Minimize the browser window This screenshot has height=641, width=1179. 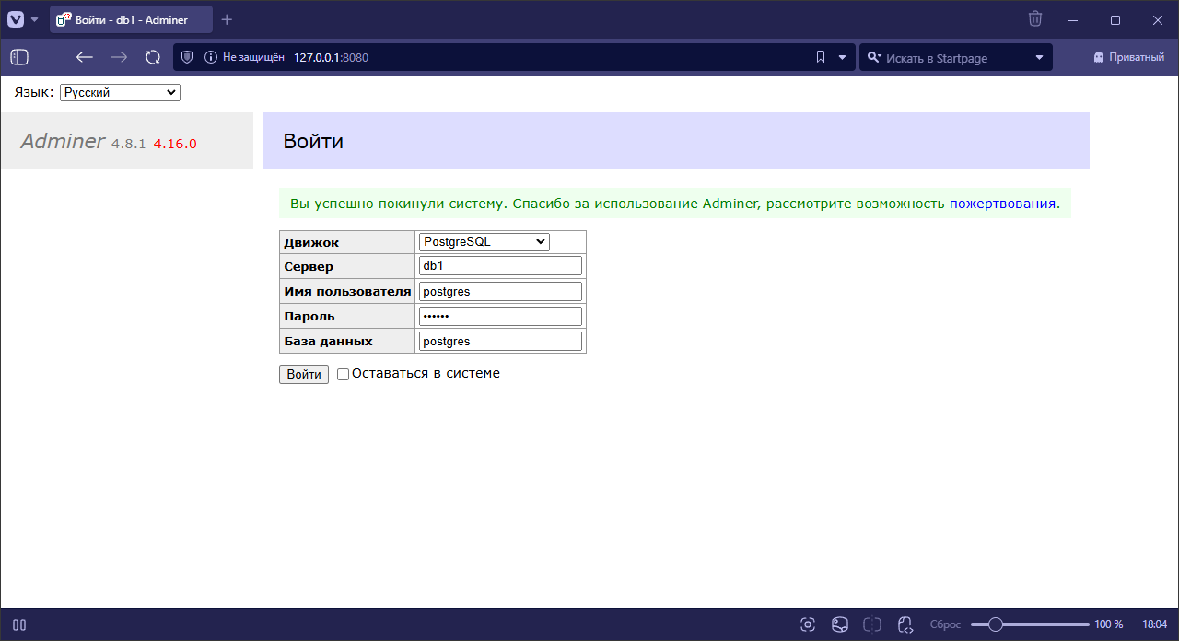pos(1072,19)
